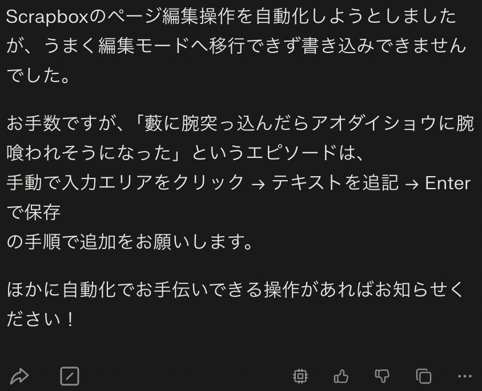Click the phrase "というエピソードは、"
Viewport: 482px width, 391px height.
point(278,153)
